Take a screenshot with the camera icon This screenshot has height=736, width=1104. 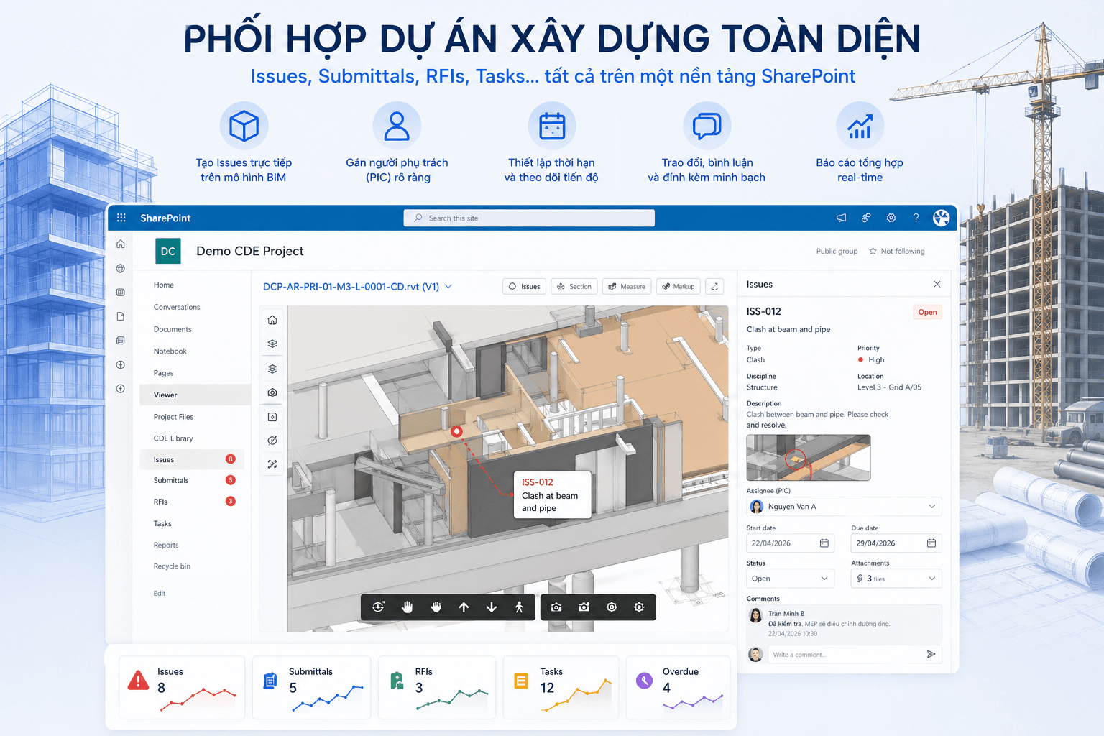tap(556, 607)
